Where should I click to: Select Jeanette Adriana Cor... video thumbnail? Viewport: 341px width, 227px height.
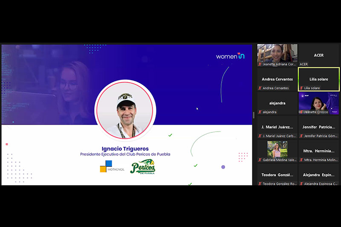coord(277,55)
